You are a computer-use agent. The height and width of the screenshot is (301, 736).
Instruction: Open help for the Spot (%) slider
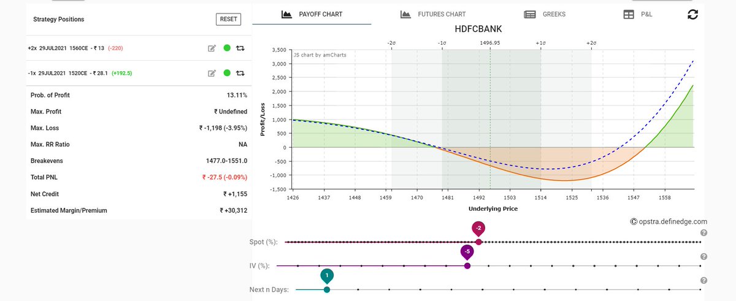click(704, 233)
